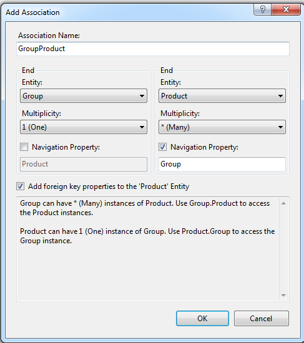The height and width of the screenshot is (343, 304).
Task: Expand the * (Many) multiplicity dropdown
Action: [x=222, y=127]
